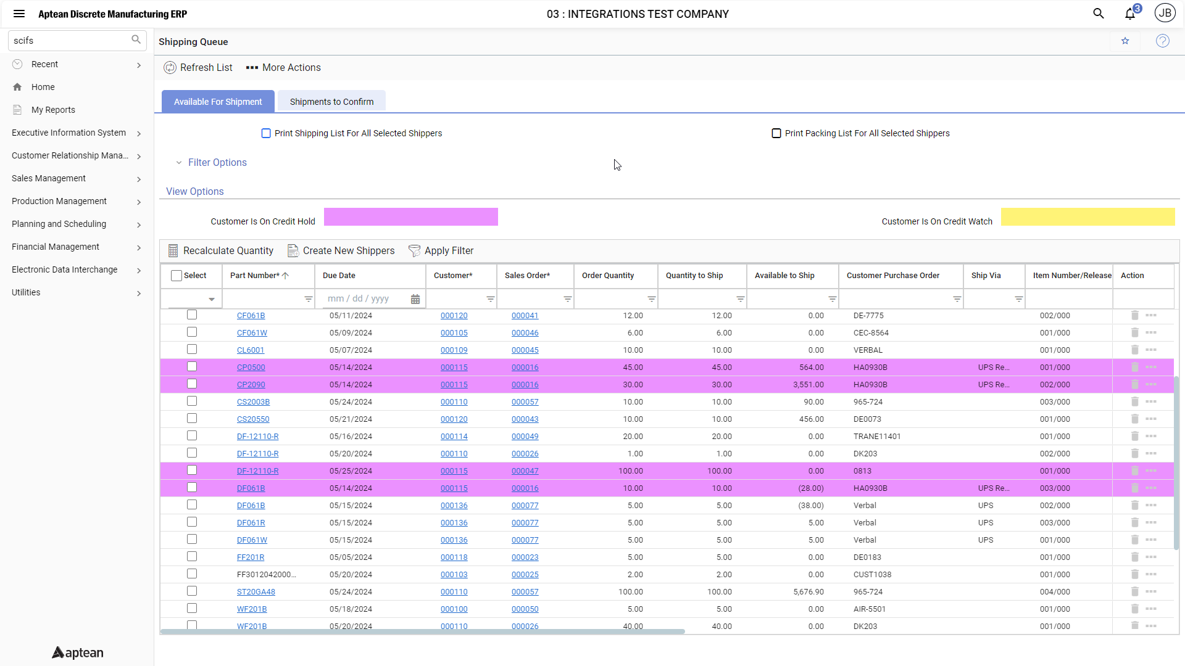Enable Print Shipping List For All Selected Shippers
Image resolution: width=1185 pixels, height=666 pixels.
pyautogui.click(x=265, y=133)
